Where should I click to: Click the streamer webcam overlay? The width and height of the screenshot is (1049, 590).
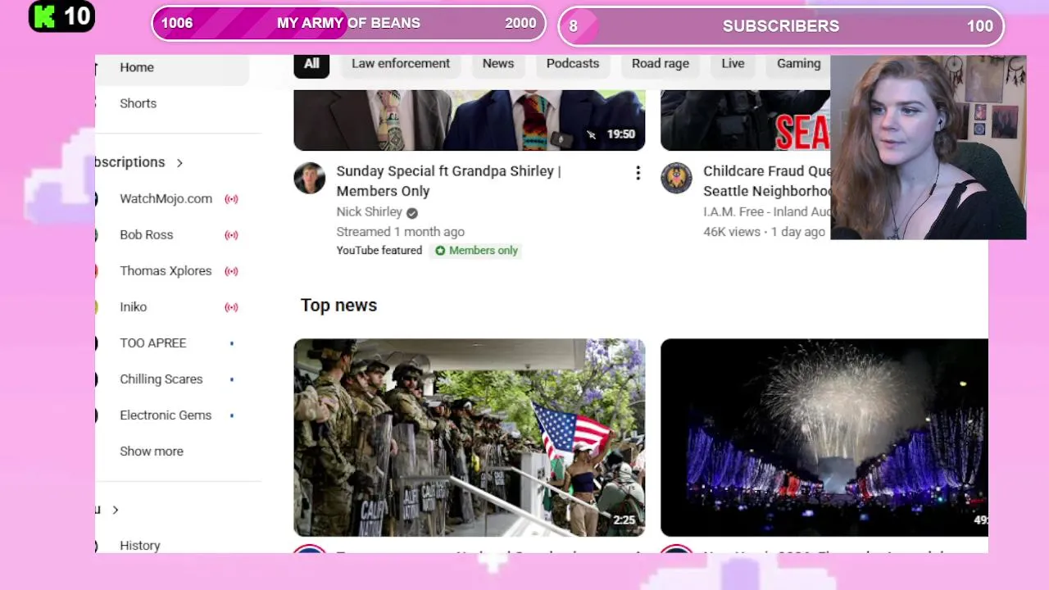point(928,147)
